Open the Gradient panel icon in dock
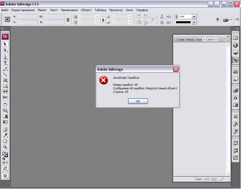 click(x=235, y=105)
